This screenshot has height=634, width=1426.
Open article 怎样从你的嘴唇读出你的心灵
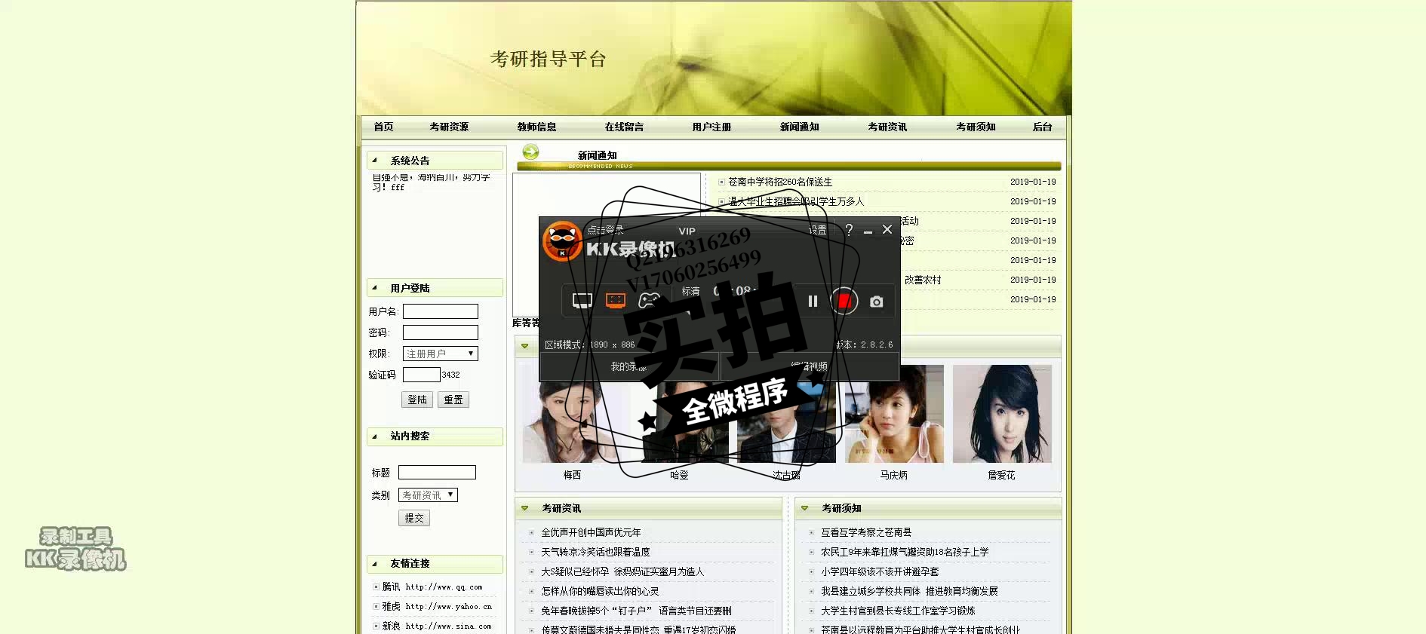[600, 591]
